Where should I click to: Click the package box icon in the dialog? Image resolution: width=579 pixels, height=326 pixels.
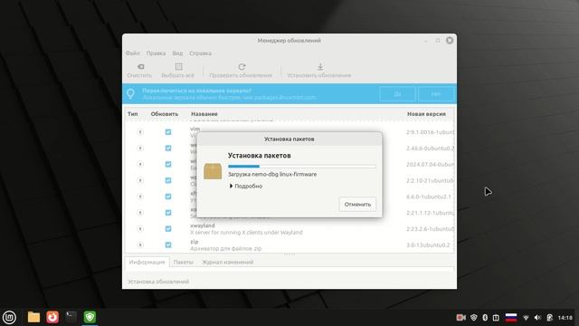click(x=213, y=171)
